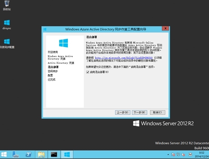The image size is (209, 159).
Task: Click the muted volume tray icon
Action: click(x=183, y=154)
